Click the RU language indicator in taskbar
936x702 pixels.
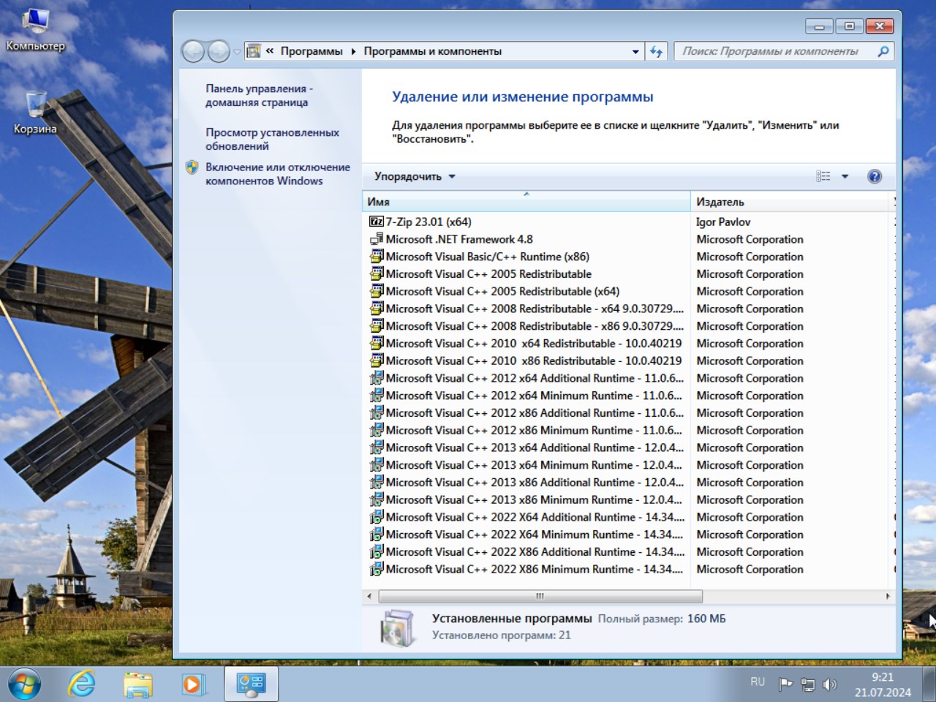pyautogui.click(x=758, y=682)
